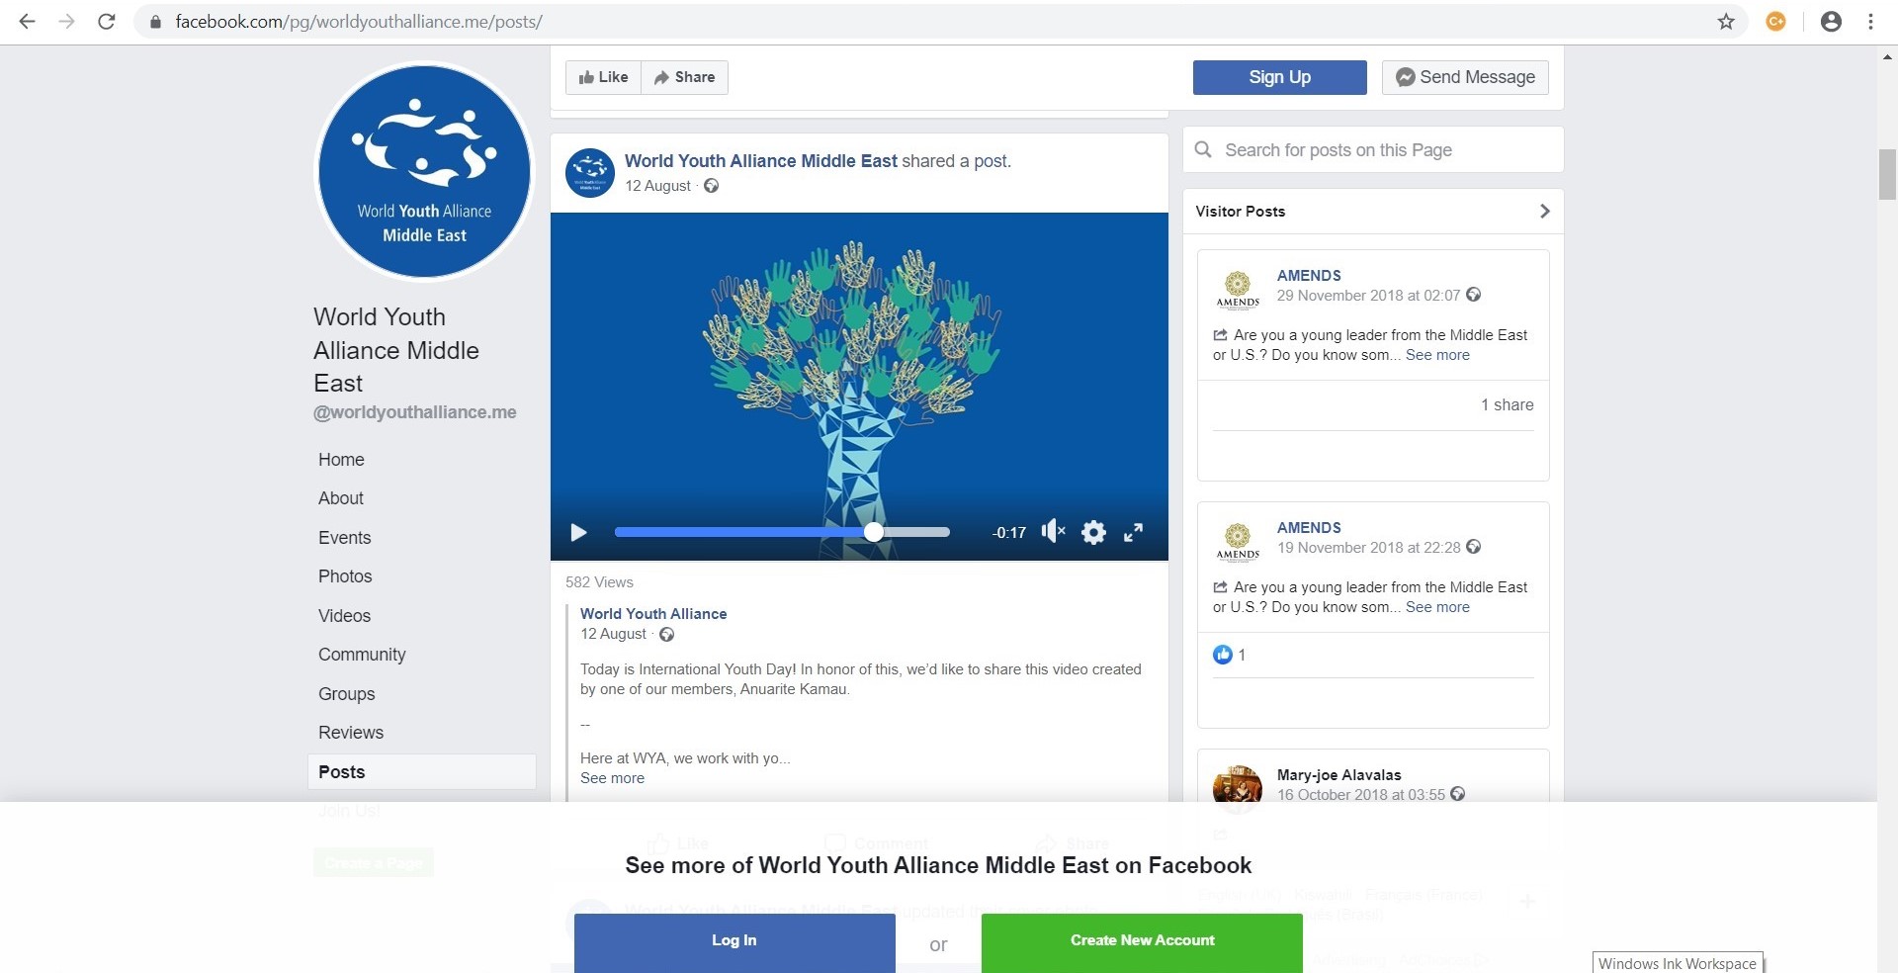Viewport: 1898px width, 973px height.
Task: Click Send Message button
Action: [x=1465, y=77]
